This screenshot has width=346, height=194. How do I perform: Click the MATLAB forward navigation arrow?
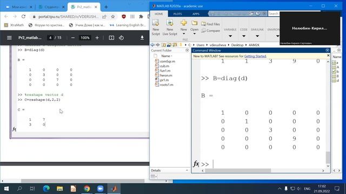point(157,45)
